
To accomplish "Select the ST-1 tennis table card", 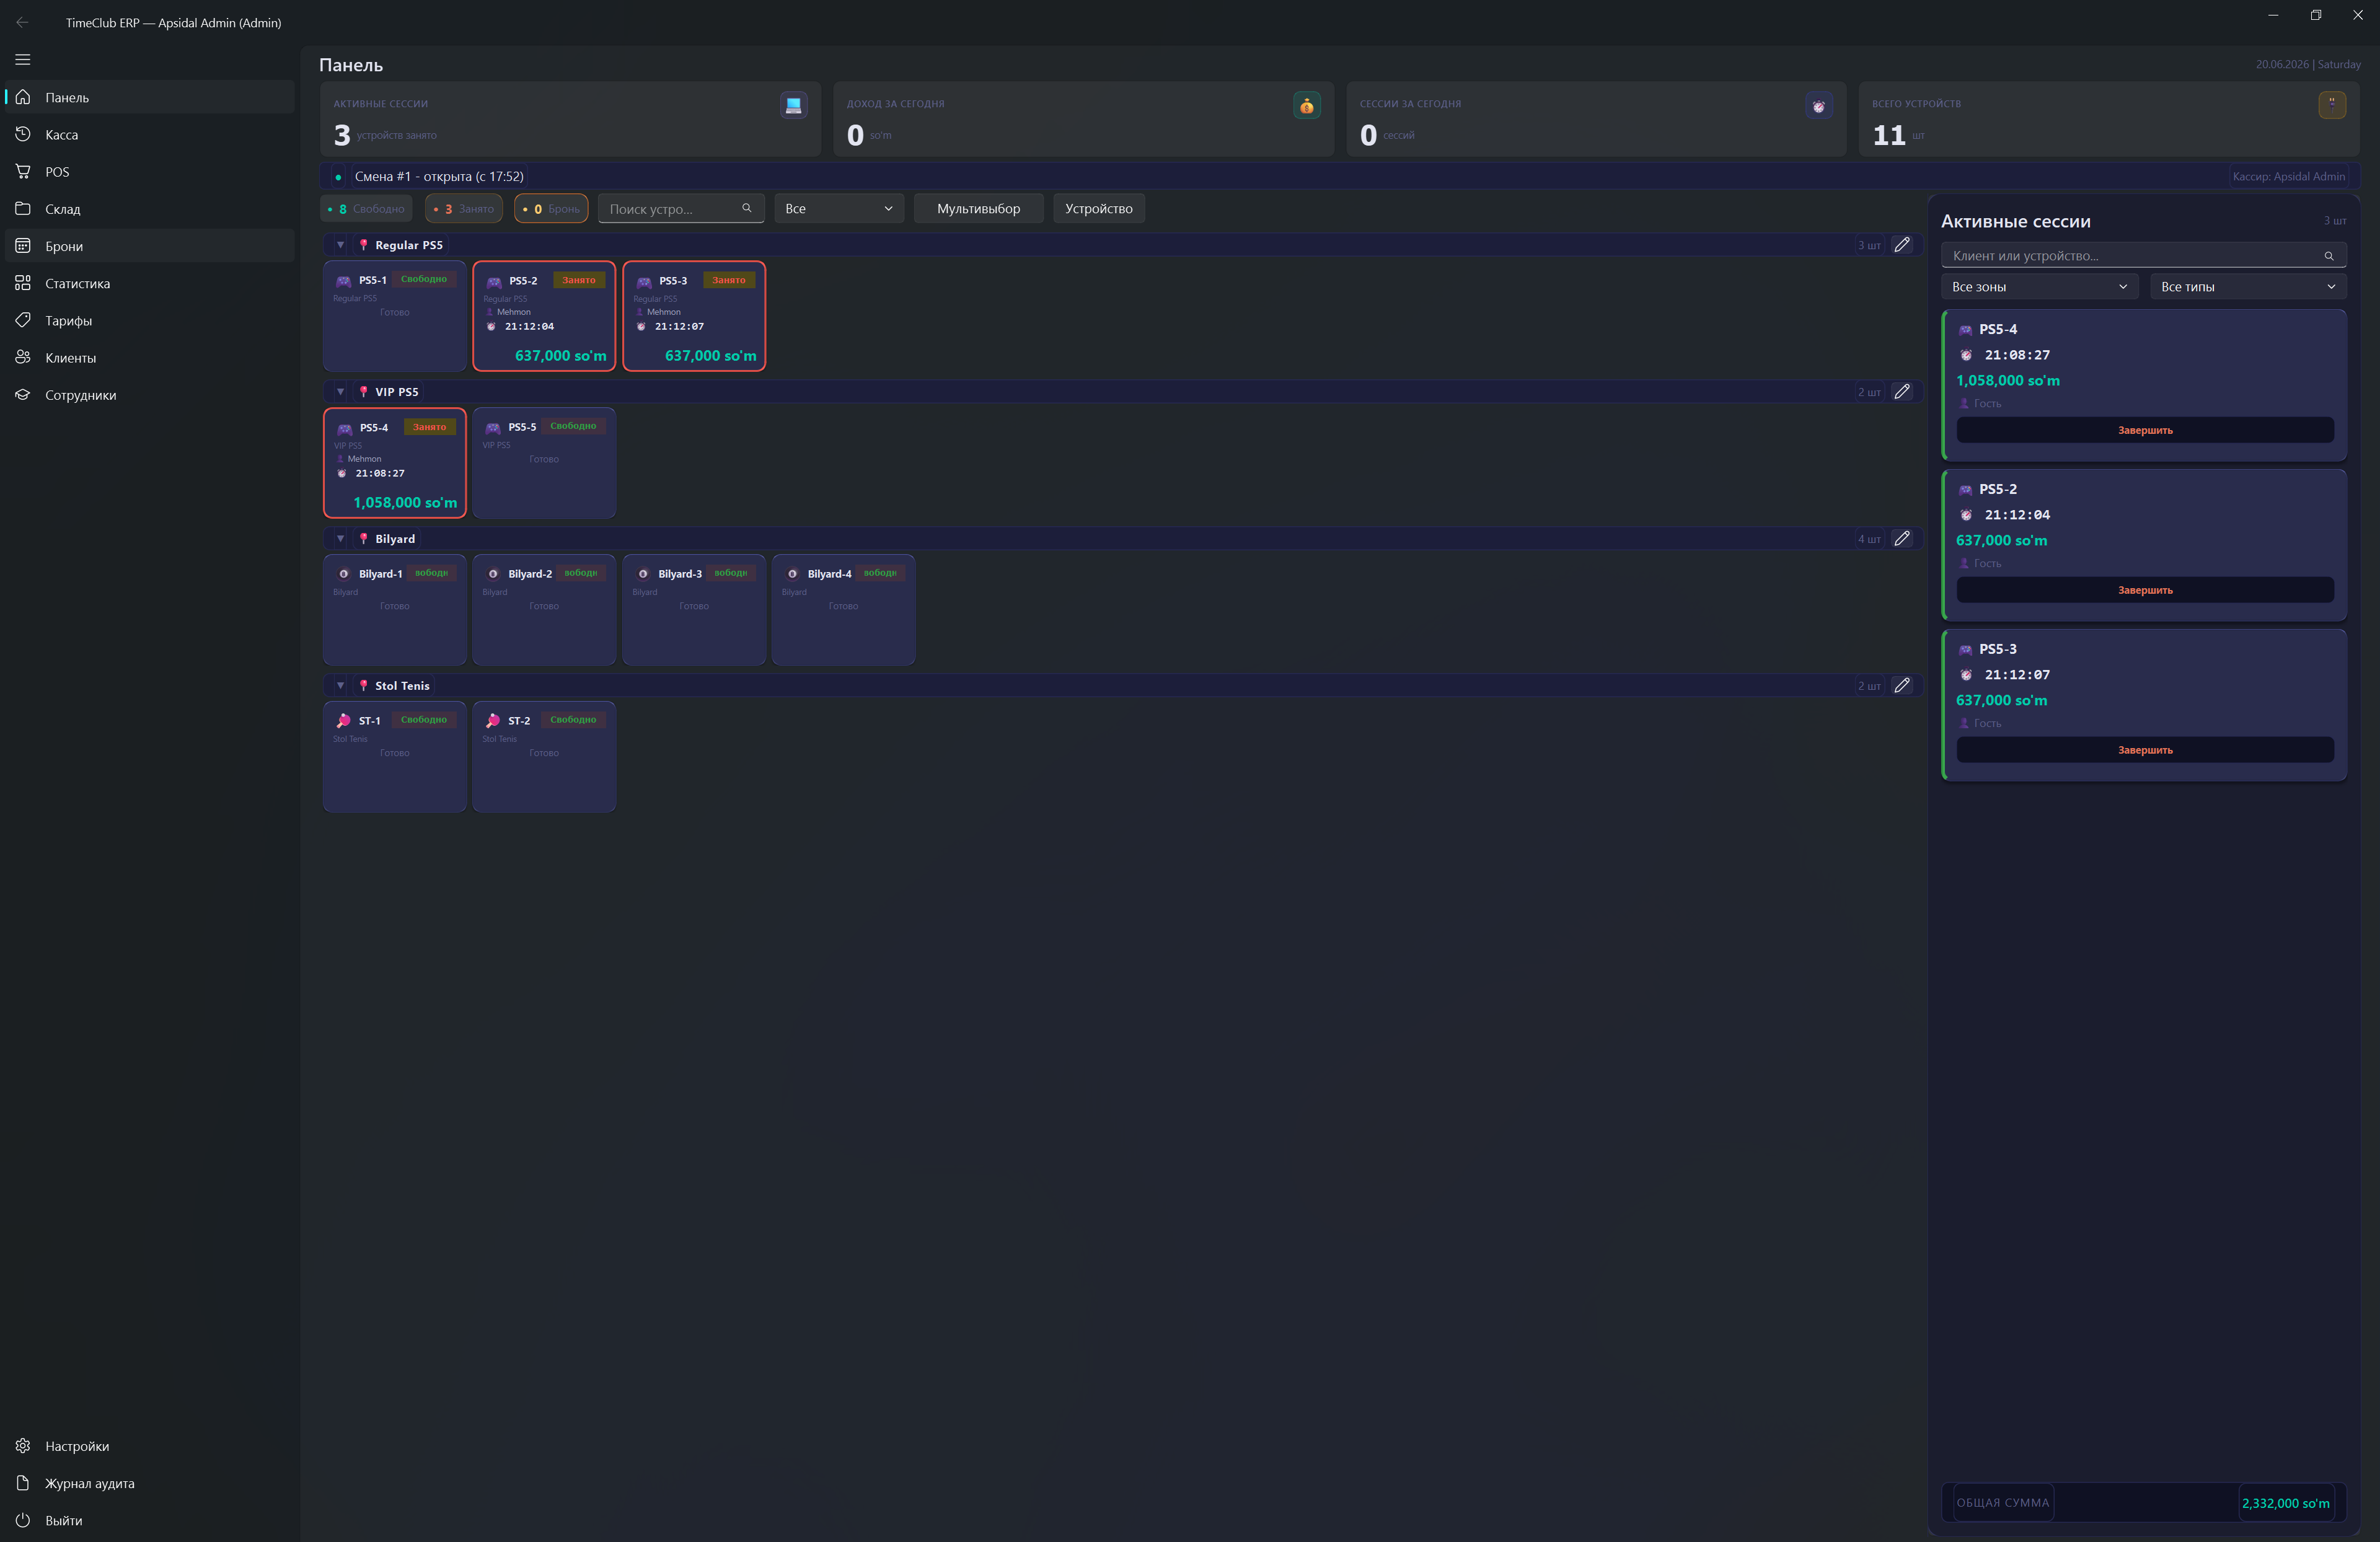I will point(395,757).
